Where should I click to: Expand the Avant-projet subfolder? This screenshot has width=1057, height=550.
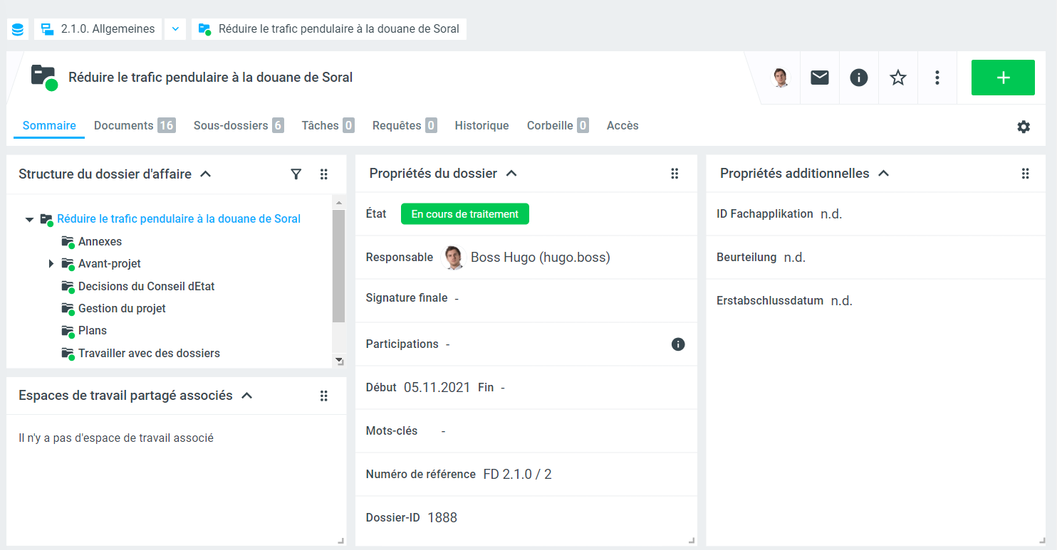tap(51, 264)
